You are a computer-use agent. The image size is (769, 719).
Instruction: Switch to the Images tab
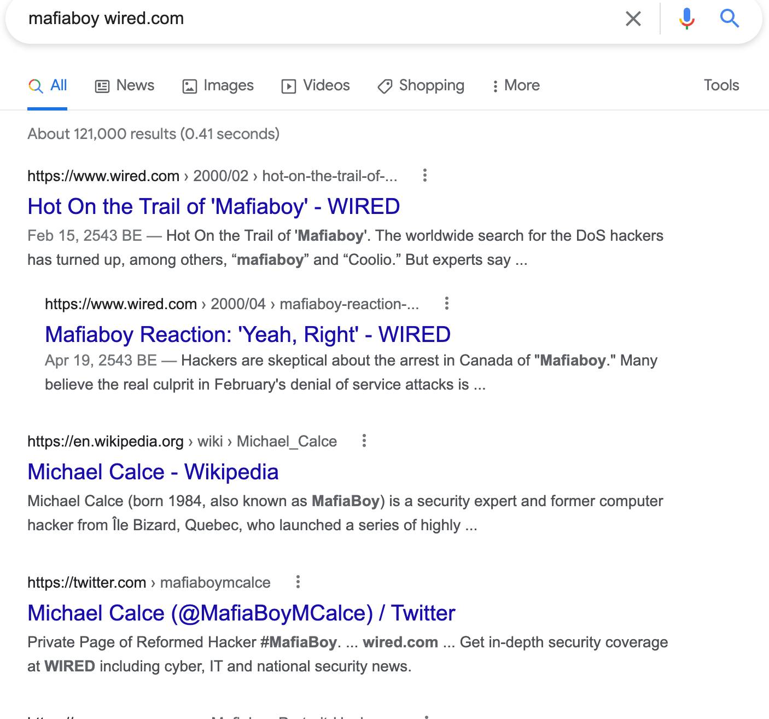(218, 86)
